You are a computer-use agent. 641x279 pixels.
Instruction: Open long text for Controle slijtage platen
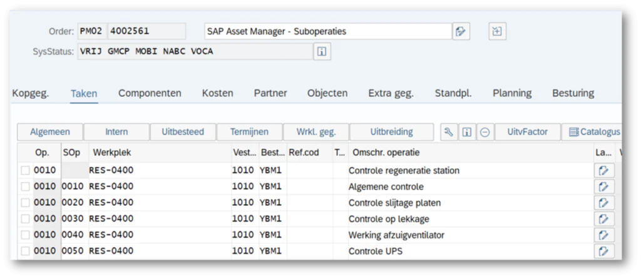pyautogui.click(x=604, y=203)
